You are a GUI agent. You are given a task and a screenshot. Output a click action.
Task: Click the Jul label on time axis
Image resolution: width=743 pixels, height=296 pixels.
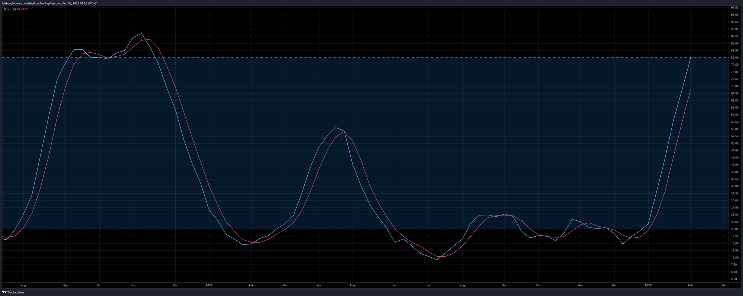pos(428,285)
